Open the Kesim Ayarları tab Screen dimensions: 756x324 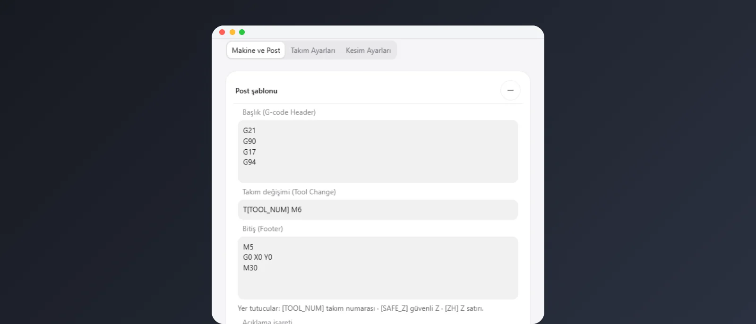pyautogui.click(x=368, y=51)
